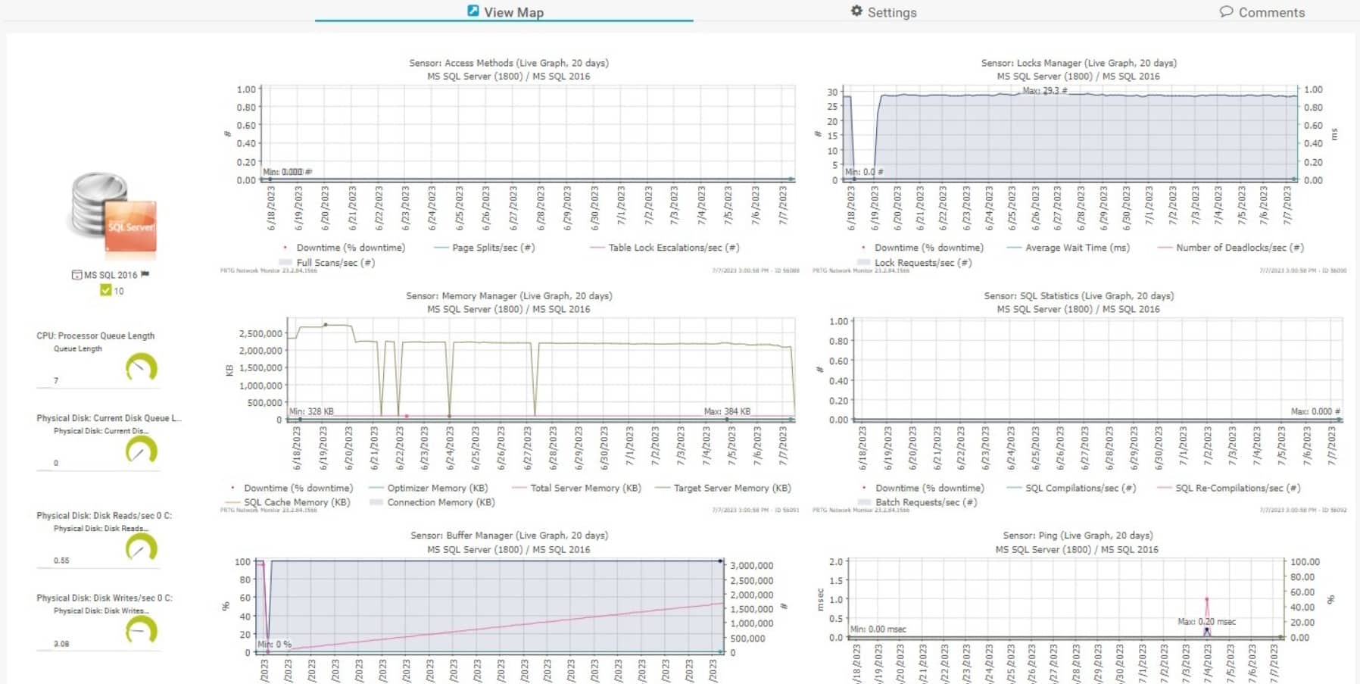The image size is (1360, 684).
Task: Open the MS SQL 2016 device link
Action: 111,275
